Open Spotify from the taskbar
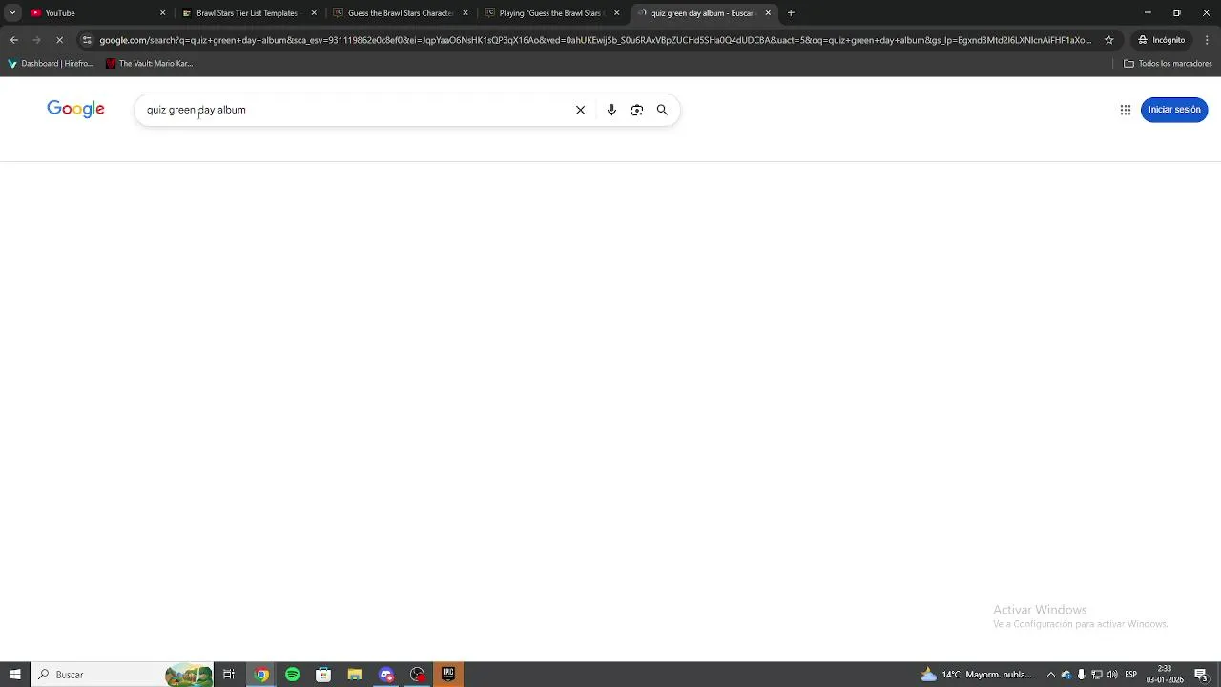 pos(292,675)
